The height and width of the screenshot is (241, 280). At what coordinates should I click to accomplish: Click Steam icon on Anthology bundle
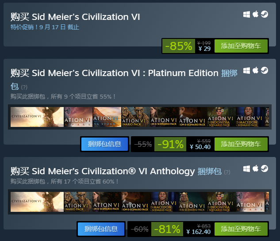pos(264,168)
